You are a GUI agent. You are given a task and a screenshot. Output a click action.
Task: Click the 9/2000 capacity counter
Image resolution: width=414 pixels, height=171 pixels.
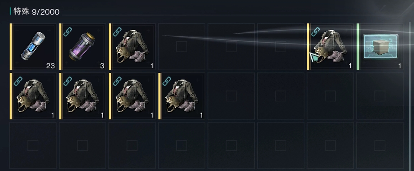point(46,12)
